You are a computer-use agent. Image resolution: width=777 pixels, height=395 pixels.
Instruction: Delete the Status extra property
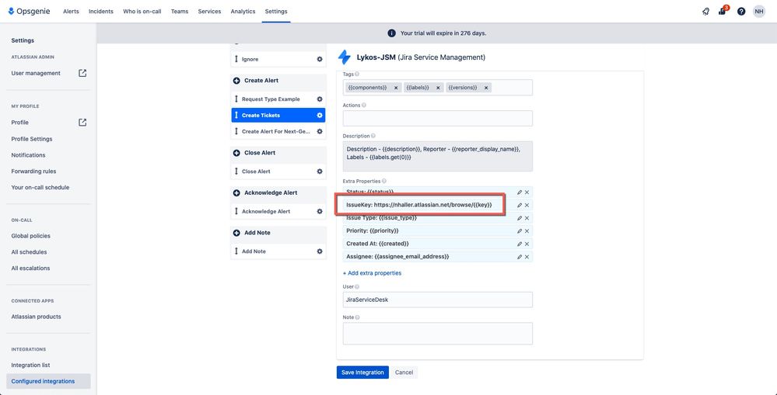[527, 192]
